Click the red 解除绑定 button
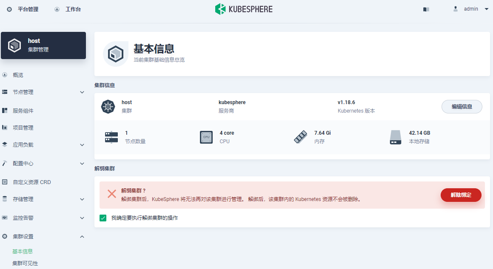The height and width of the screenshot is (269, 493). tap(461, 195)
